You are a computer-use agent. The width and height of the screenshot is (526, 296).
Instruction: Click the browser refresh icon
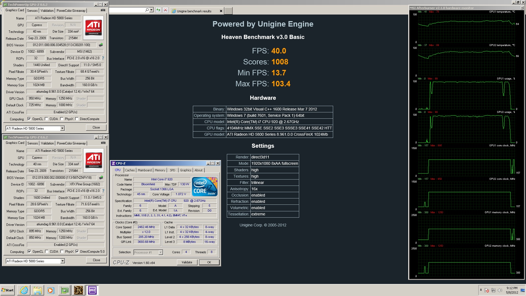coord(158,10)
